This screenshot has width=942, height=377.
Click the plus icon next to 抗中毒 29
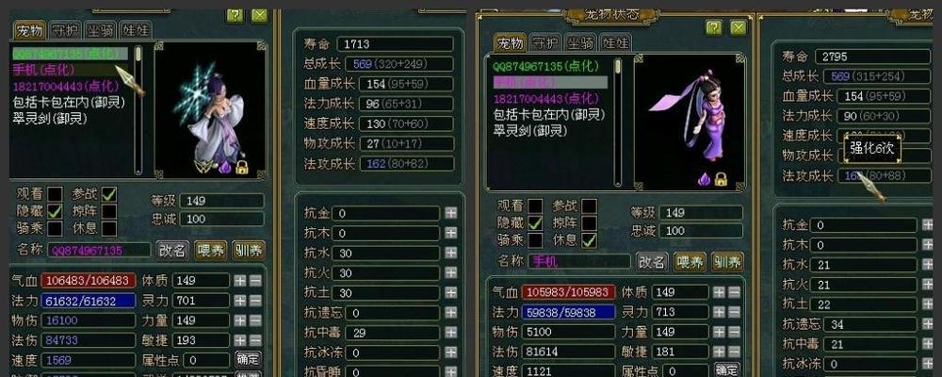450,333
